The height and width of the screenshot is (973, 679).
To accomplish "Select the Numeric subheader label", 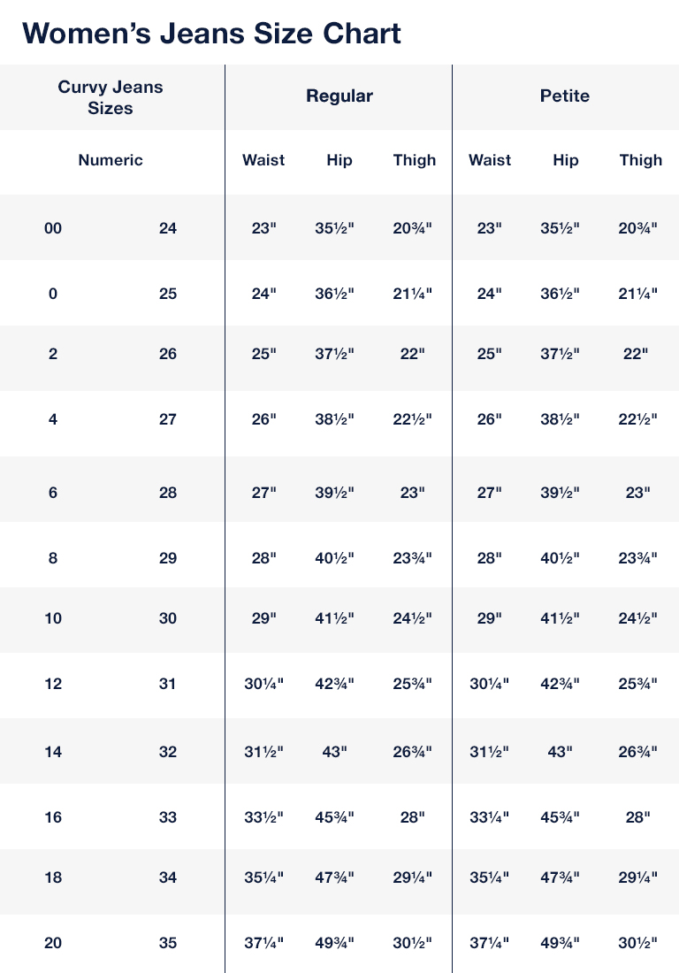I will coord(111,160).
